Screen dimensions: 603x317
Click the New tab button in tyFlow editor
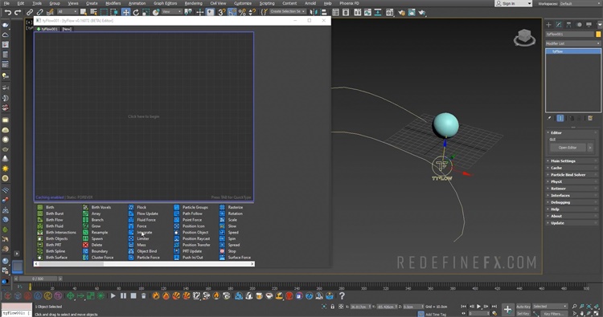pyautogui.click(x=67, y=29)
